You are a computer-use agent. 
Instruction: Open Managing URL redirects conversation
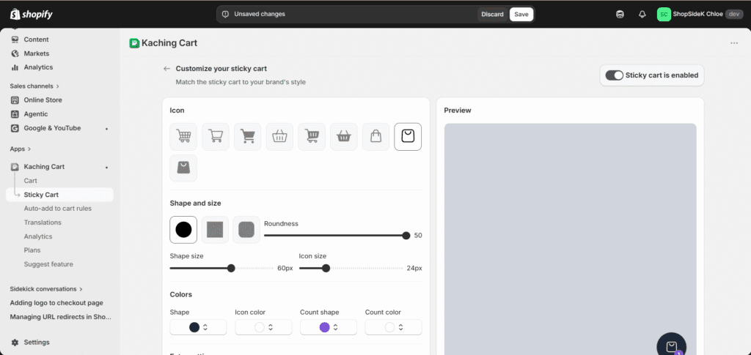click(x=59, y=317)
